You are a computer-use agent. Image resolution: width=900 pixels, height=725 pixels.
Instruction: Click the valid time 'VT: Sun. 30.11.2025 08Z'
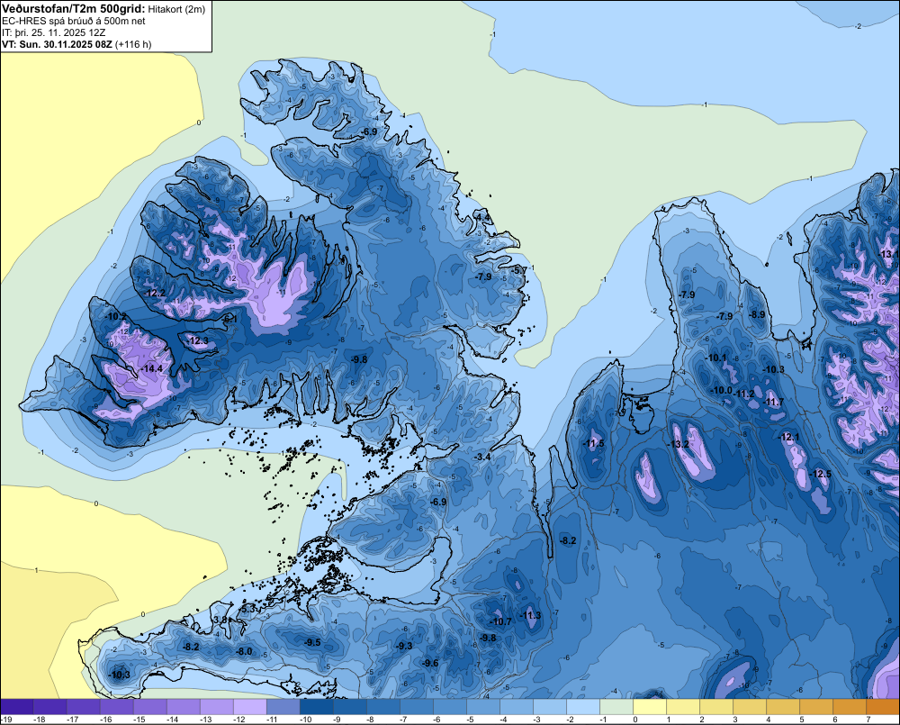(57, 44)
